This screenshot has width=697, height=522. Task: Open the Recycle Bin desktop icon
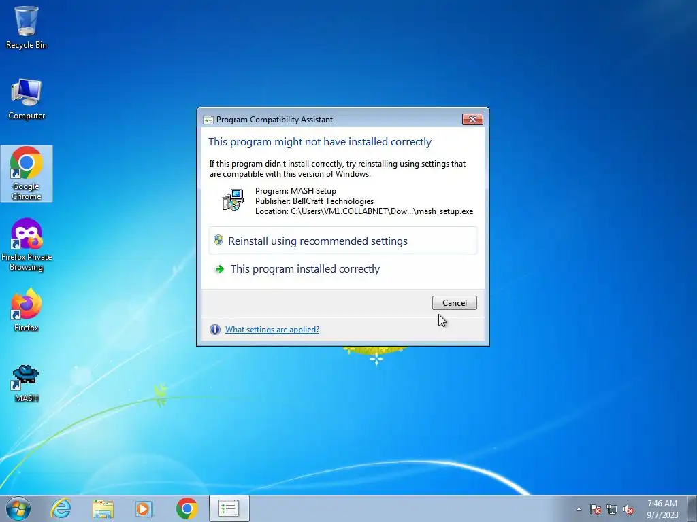pyautogui.click(x=27, y=27)
